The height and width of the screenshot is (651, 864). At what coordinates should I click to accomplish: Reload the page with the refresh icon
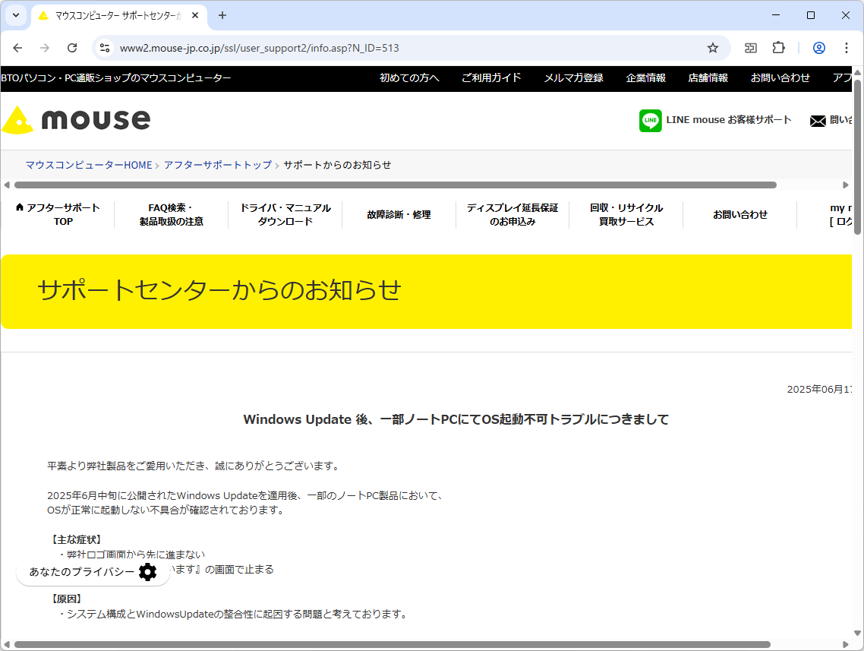click(72, 47)
